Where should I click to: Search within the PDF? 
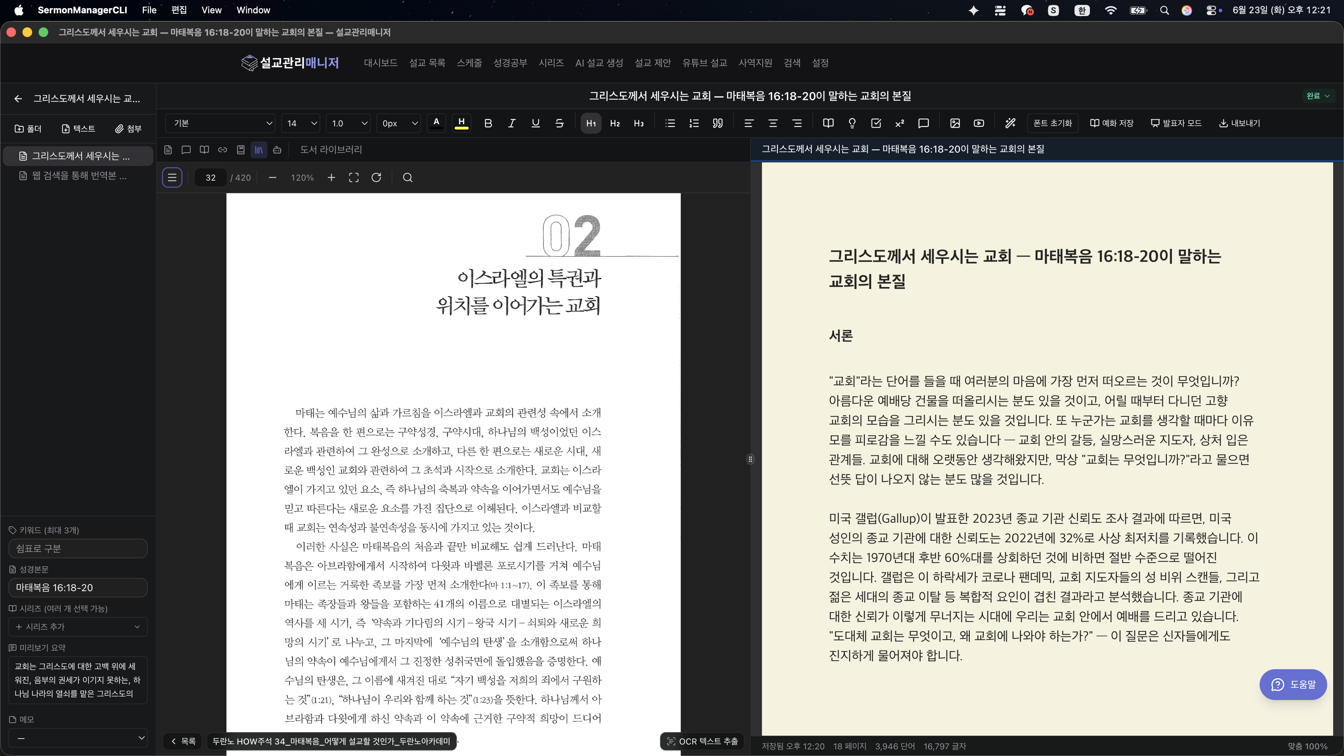[408, 177]
